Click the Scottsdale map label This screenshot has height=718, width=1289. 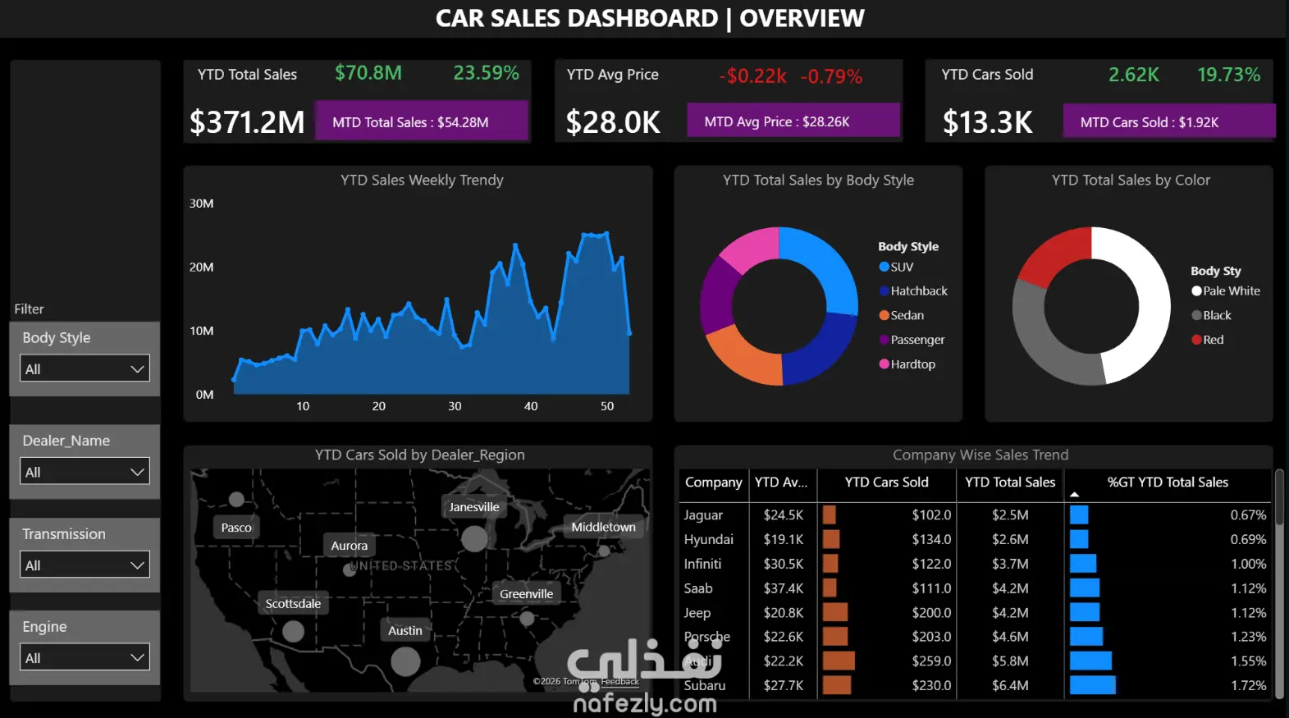(x=293, y=604)
